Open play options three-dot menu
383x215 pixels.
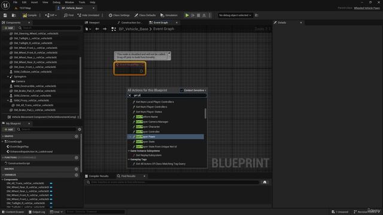[x=209, y=16]
